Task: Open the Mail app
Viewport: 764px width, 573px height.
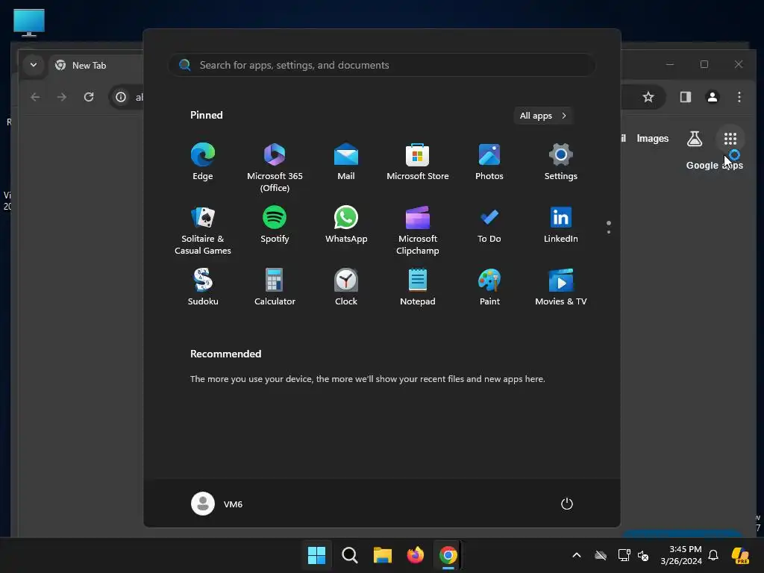Action: tap(346, 162)
